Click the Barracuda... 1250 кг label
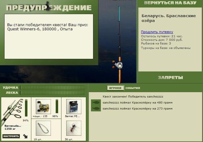The width and height of the screenshot is (203, 142). (13, 127)
